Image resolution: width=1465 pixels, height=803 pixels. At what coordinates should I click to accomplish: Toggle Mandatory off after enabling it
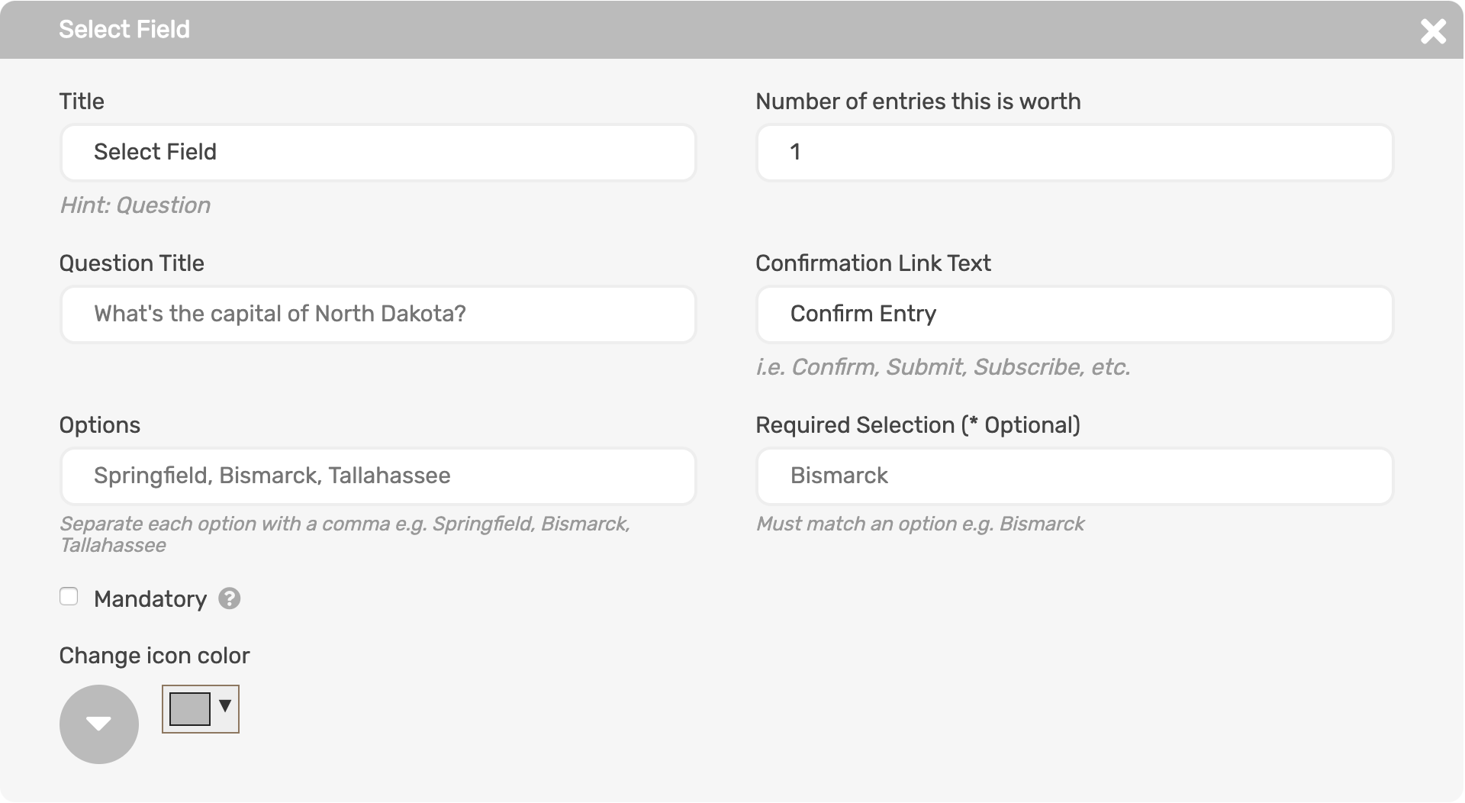coord(69,596)
